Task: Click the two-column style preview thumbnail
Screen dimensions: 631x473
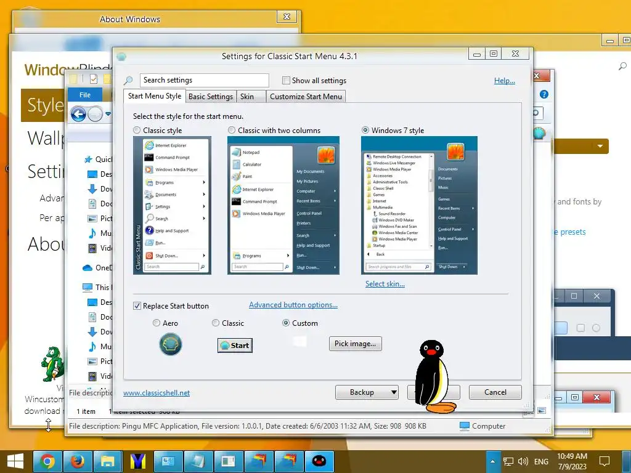Action: (x=283, y=206)
